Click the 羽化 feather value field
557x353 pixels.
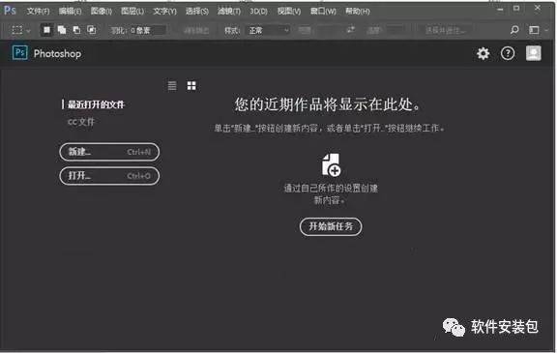click(147, 31)
